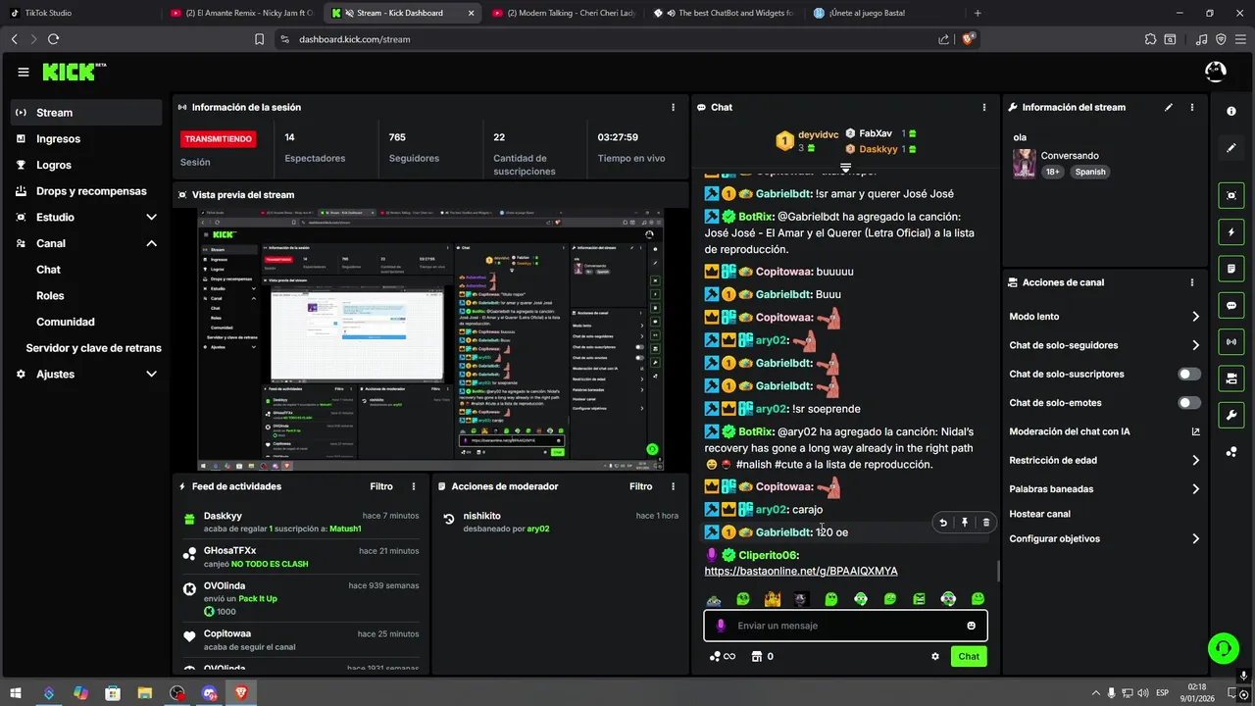
Task: Select Stream in the left sidebar
Action: click(86, 113)
